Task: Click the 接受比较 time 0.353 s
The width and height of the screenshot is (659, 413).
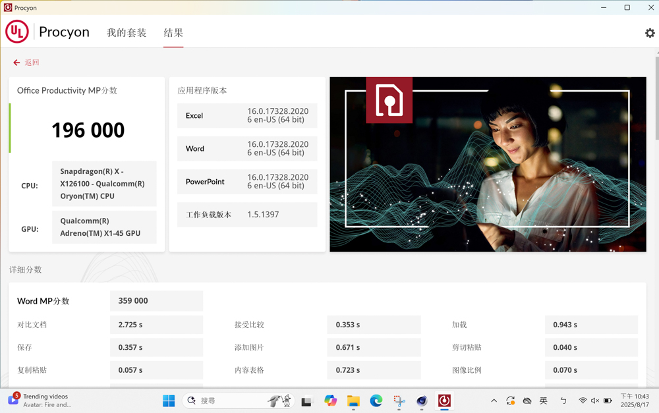Action: [374, 325]
